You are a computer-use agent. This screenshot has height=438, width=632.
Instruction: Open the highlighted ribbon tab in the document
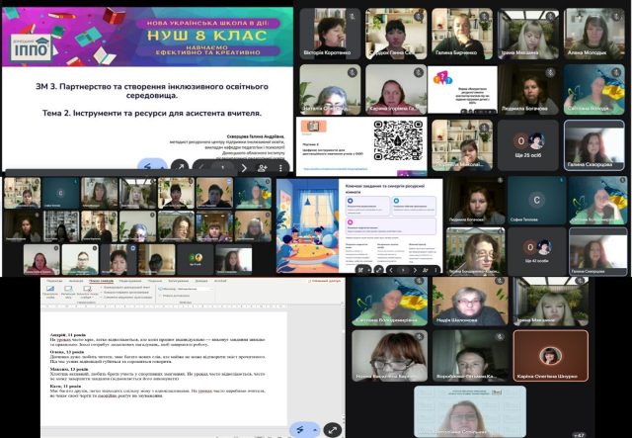tap(101, 280)
